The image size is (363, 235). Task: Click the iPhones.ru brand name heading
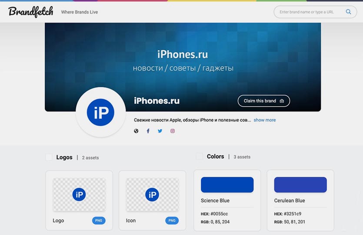tap(157, 101)
